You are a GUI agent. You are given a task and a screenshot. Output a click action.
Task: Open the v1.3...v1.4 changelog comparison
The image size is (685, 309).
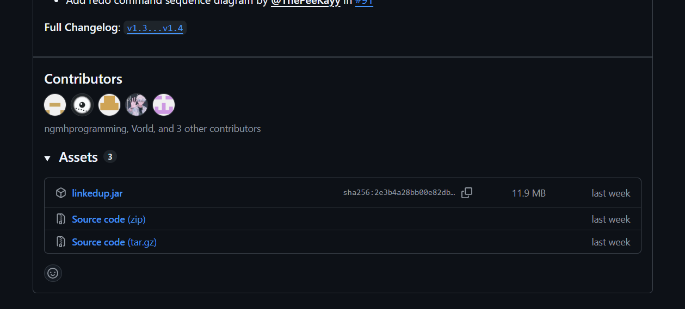point(155,28)
